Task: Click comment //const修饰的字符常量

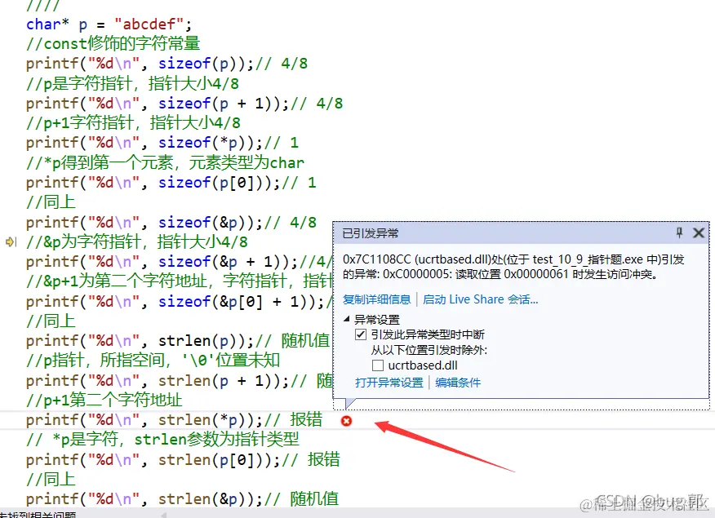Action: 113,44
